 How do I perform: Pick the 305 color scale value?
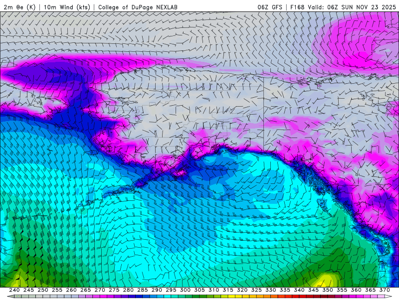click(199, 290)
